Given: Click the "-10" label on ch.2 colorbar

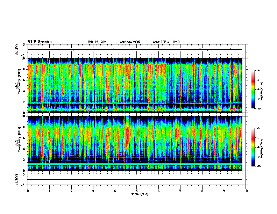Looking at the screenshot, I should point(258,166).
